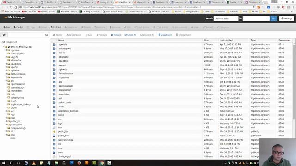Create a new file with +File
Viewport: 296px width, 166px height.
(6, 27)
